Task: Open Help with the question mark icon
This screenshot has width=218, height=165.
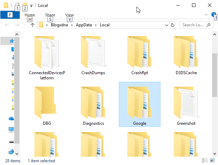Action: point(213,15)
